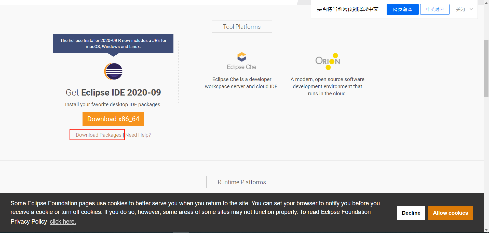The width and height of the screenshot is (489, 233).
Task: Click the Eclipse Che description text
Action: coord(242,83)
